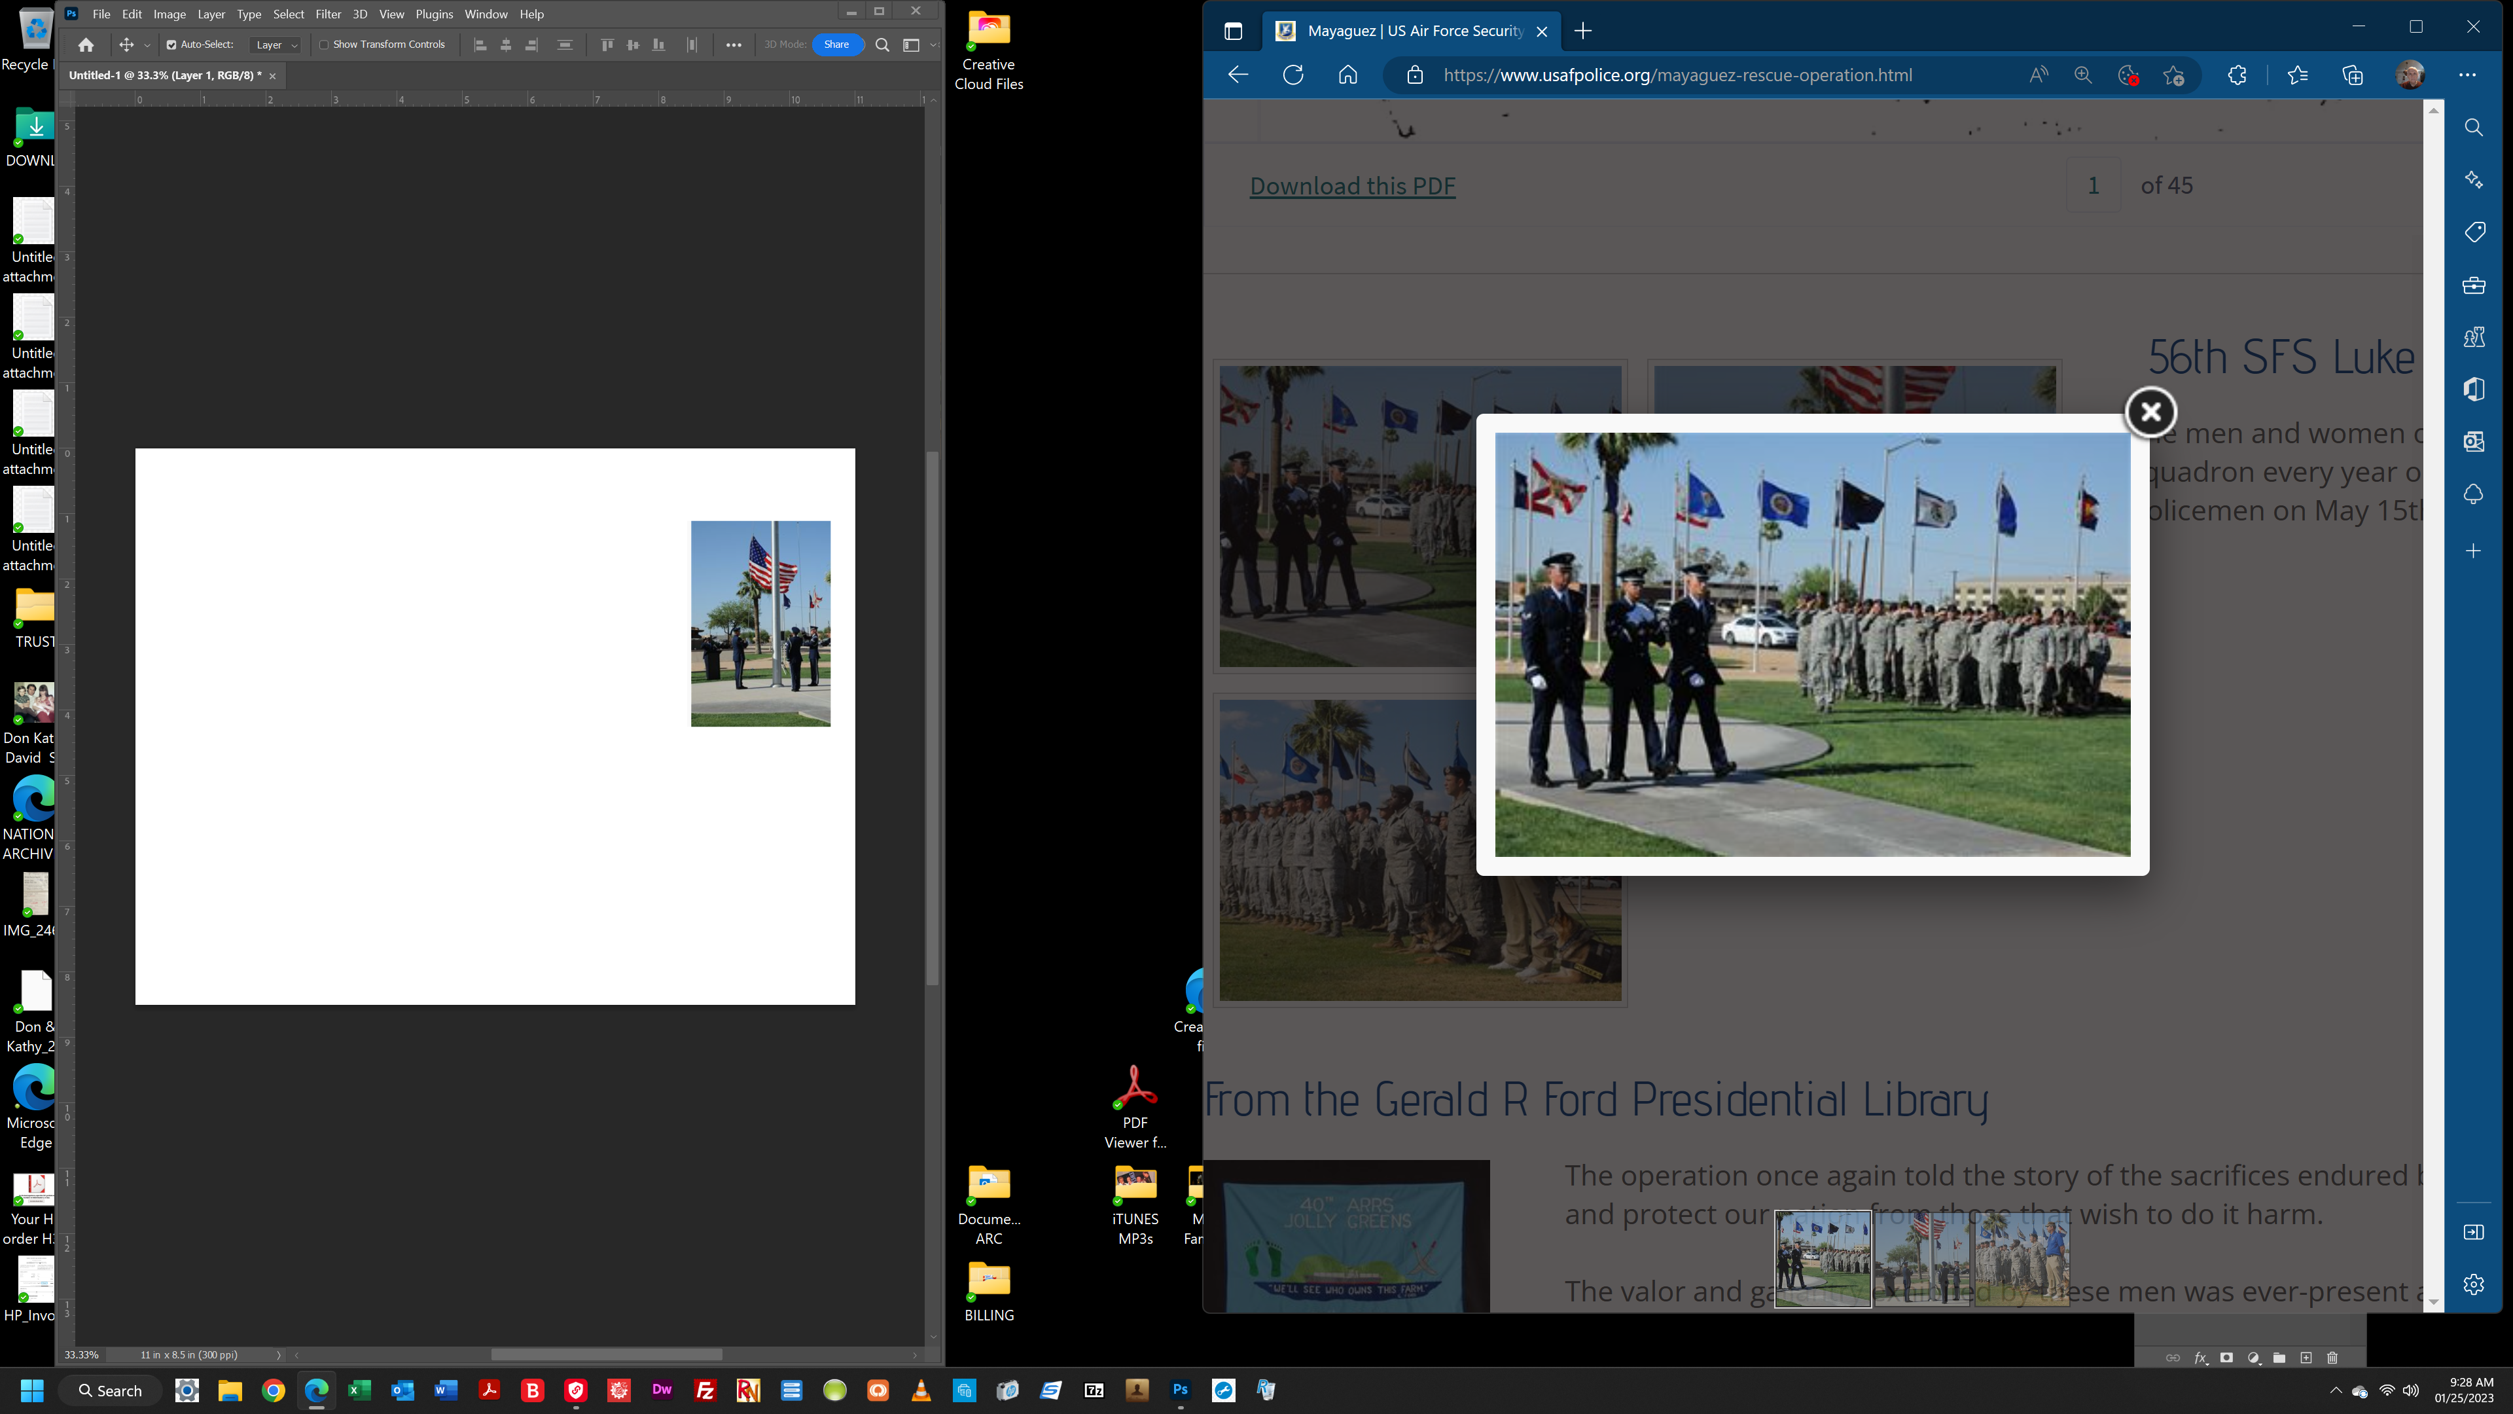Open the Plugins menu in Photoshop
Image resolution: width=2513 pixels, height=1414 pixels.
coord(434,14)
